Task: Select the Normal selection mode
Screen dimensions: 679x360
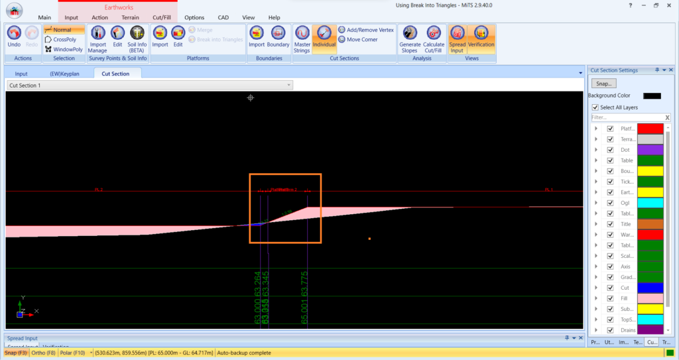Action: pos(64,30)
